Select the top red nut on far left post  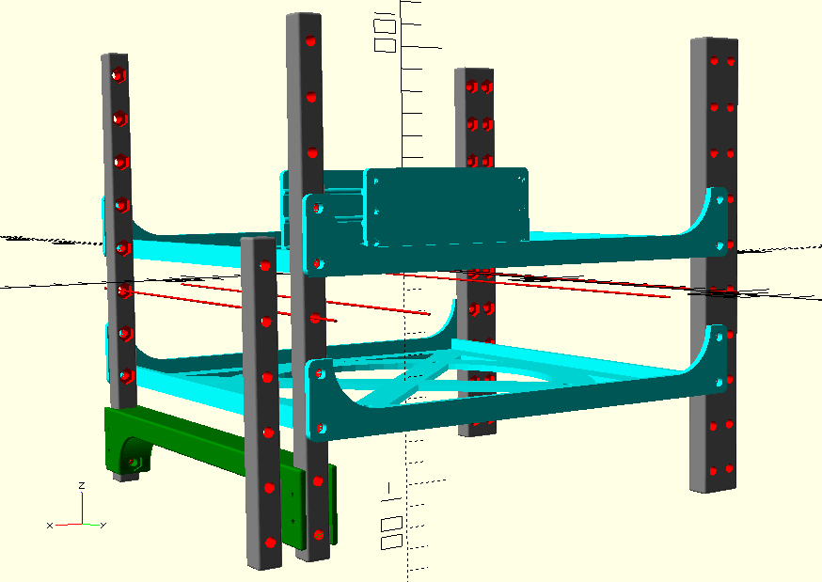click(x=119, y=75)
